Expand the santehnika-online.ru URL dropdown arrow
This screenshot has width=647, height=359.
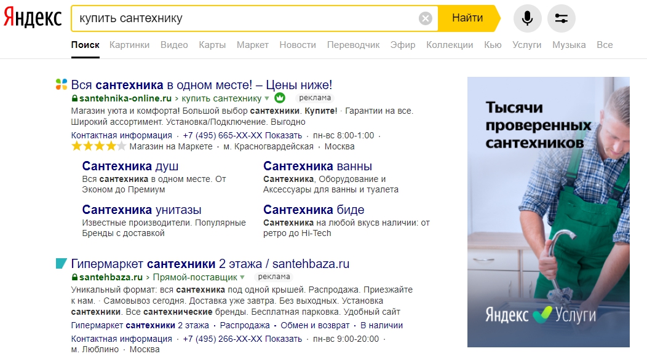point(267,98)
